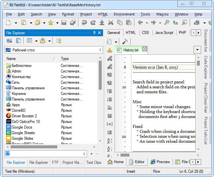Toggle the File Explorer panel pin

[94, 33]
